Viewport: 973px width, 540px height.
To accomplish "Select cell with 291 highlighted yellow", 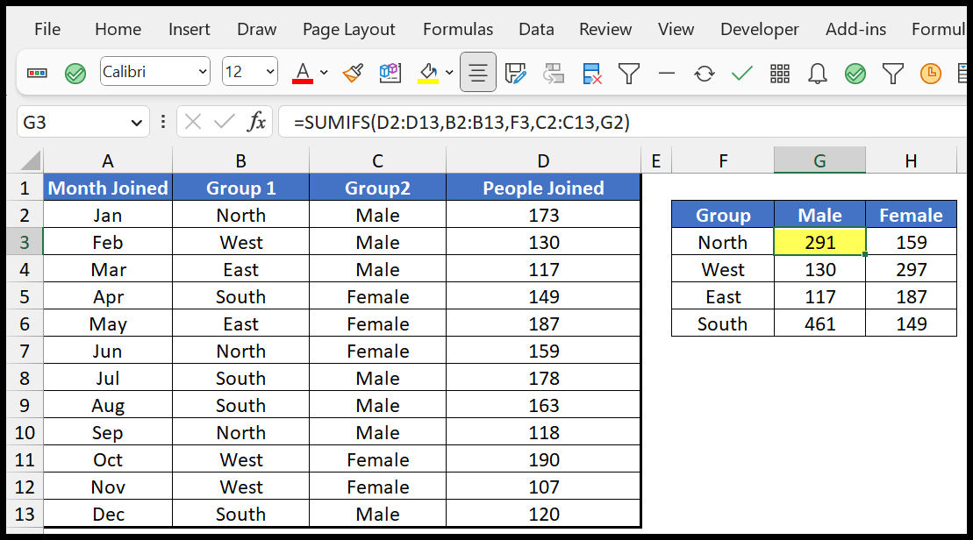I will coord(819,242).
